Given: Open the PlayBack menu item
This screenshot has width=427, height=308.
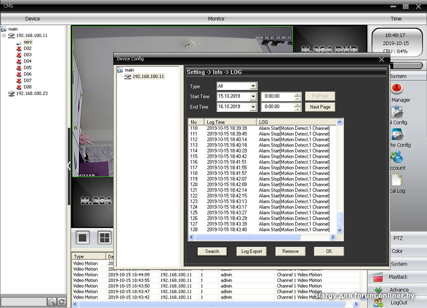Looking at the screenshot, I should (398, 277).
